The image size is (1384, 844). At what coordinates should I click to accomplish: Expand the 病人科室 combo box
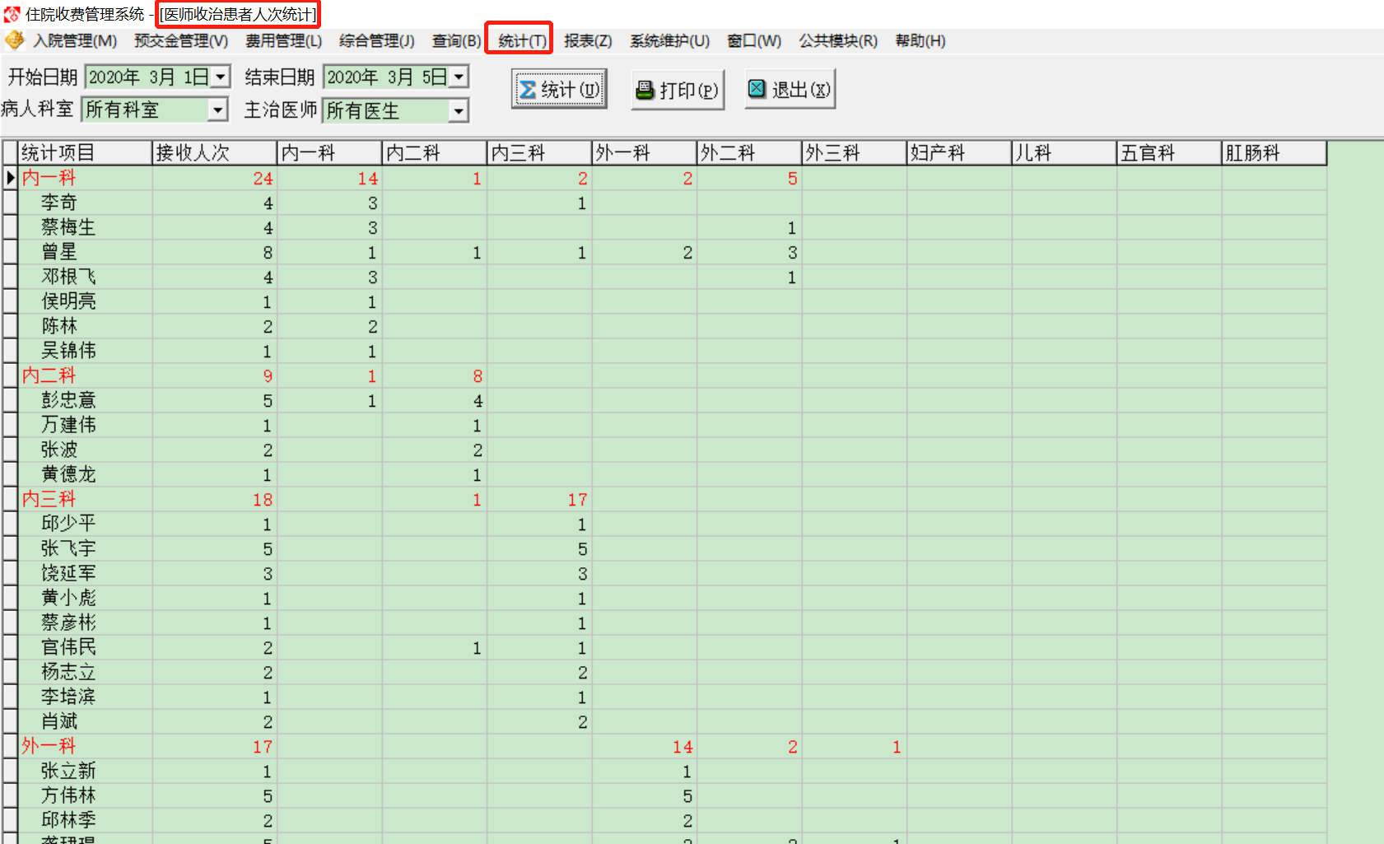pos(217,110)
